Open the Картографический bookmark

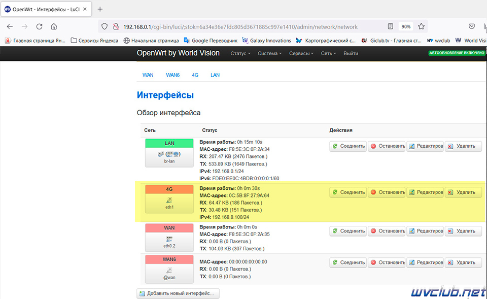tap(326, 41)
